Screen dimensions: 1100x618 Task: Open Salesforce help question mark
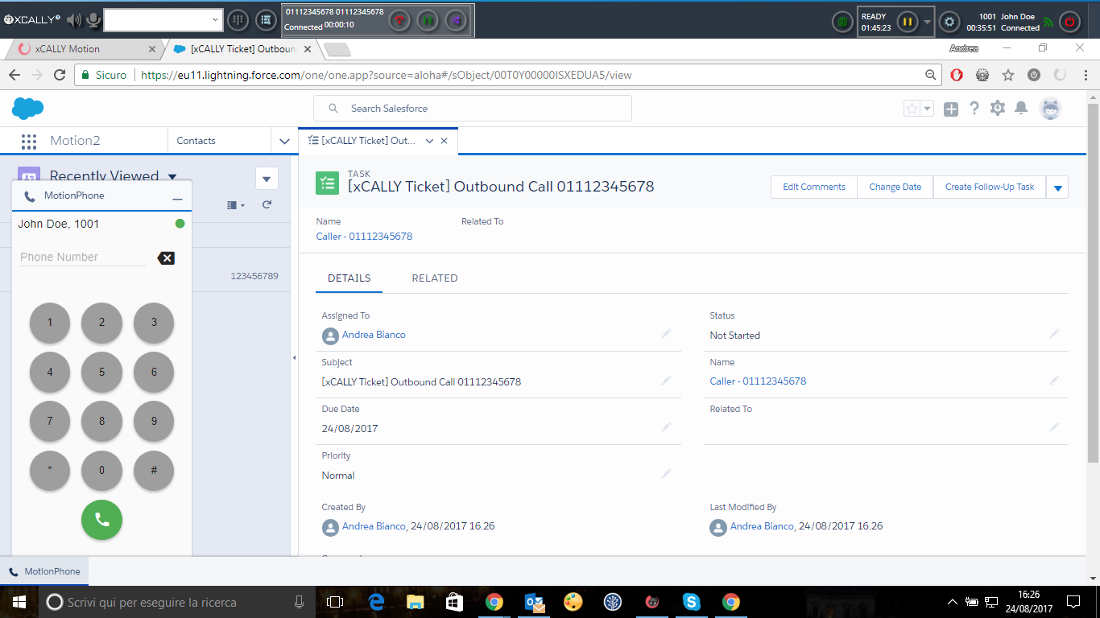(x=974, y=108)
